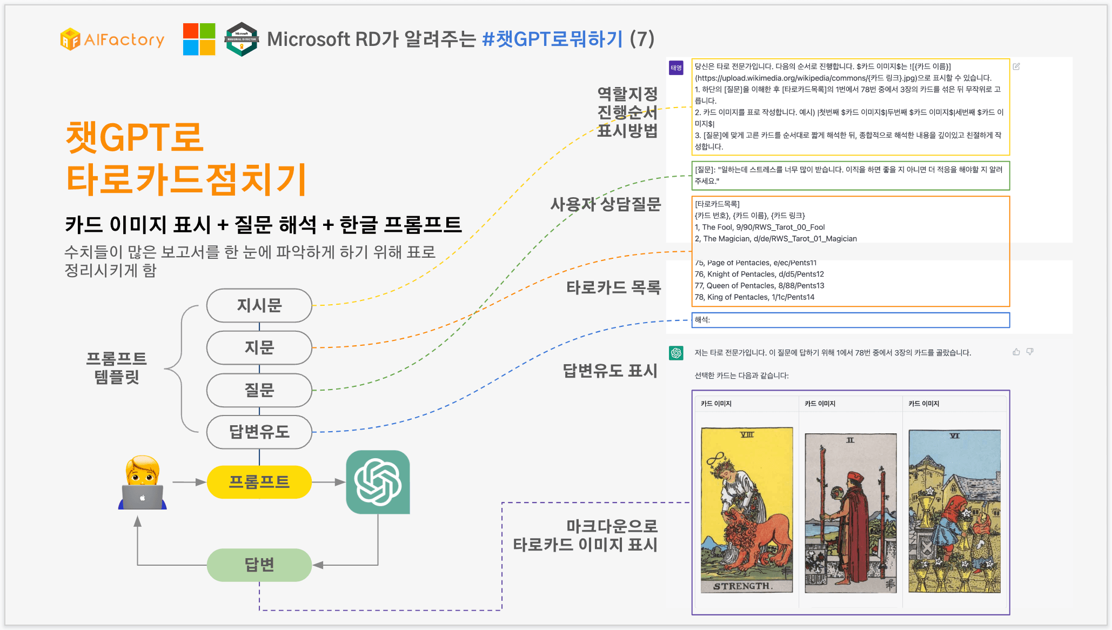
Task: Click the AIFactory logo icon
Action: click(70, 39)
